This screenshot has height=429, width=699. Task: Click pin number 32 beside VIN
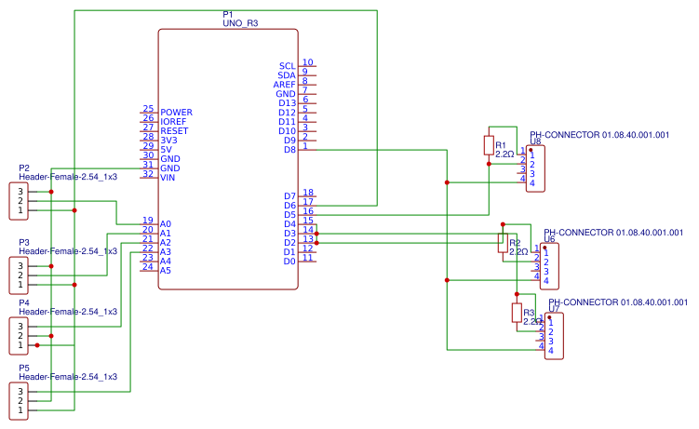(148, 174)
